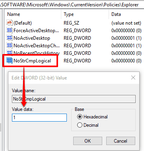
Task: Dismiss the dialog with Cancel
Action: (x=121, y=141)
